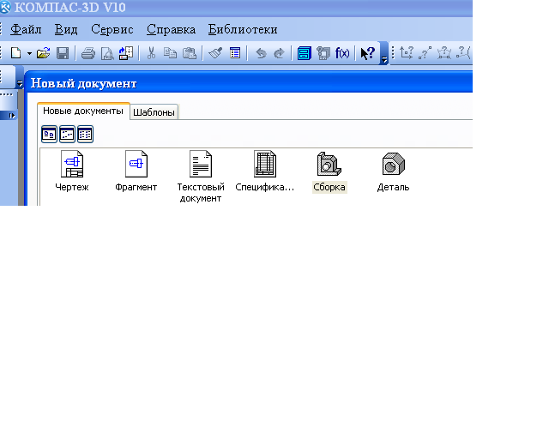Open the Справка menu
The width and height of the screenshot is (549, 439).
pos(171,29)
